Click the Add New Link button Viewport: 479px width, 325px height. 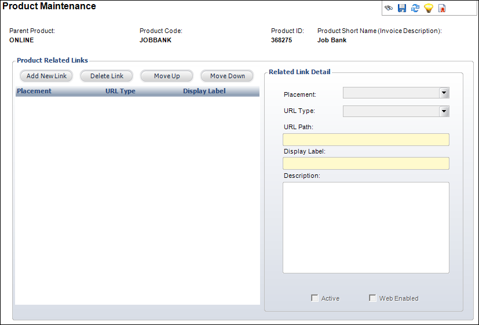[46, 76]
